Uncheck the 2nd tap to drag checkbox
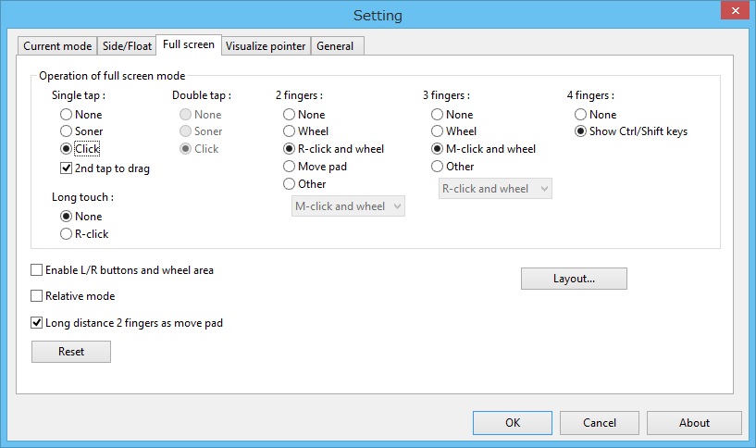The width and height of the screenshot is (756, 448). [x=67, y=168]
